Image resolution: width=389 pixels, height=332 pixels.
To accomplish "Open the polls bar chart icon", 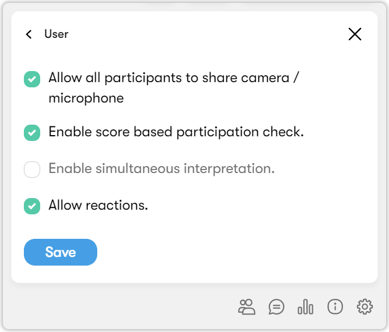I will [305, 307].
